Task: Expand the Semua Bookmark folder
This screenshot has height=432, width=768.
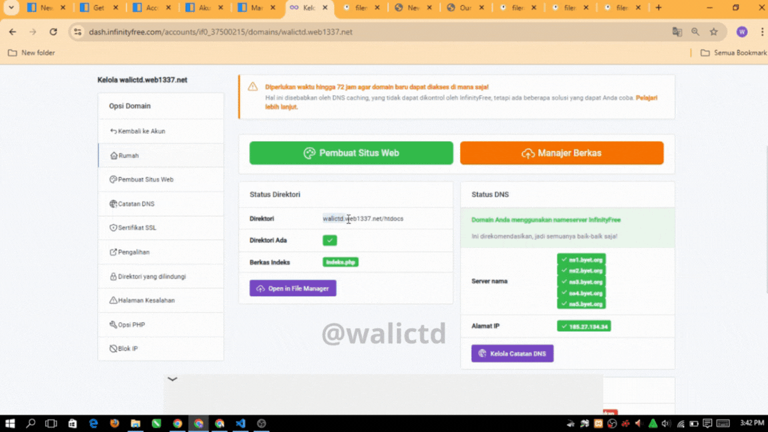Action: click(x=733, y=53)
